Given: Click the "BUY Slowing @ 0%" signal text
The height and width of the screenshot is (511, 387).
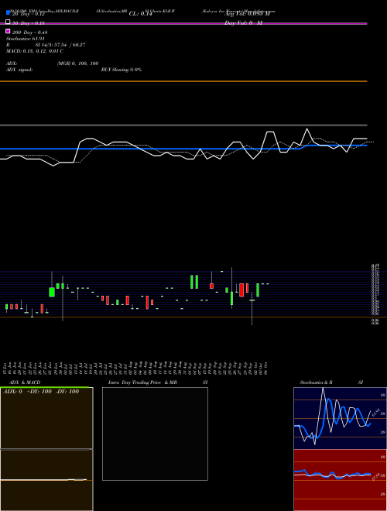Looking at the screenshot, I should (122, 70).
